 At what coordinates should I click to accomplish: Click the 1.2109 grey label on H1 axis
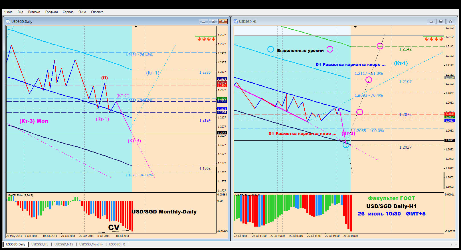[x=450, y=78]
